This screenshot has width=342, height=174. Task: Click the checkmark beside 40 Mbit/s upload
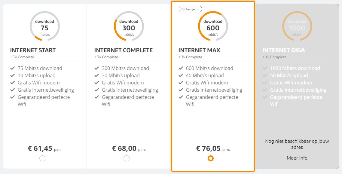coord(181,75)
